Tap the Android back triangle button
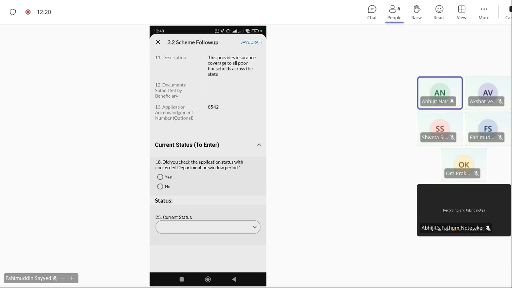 [234, 279]
